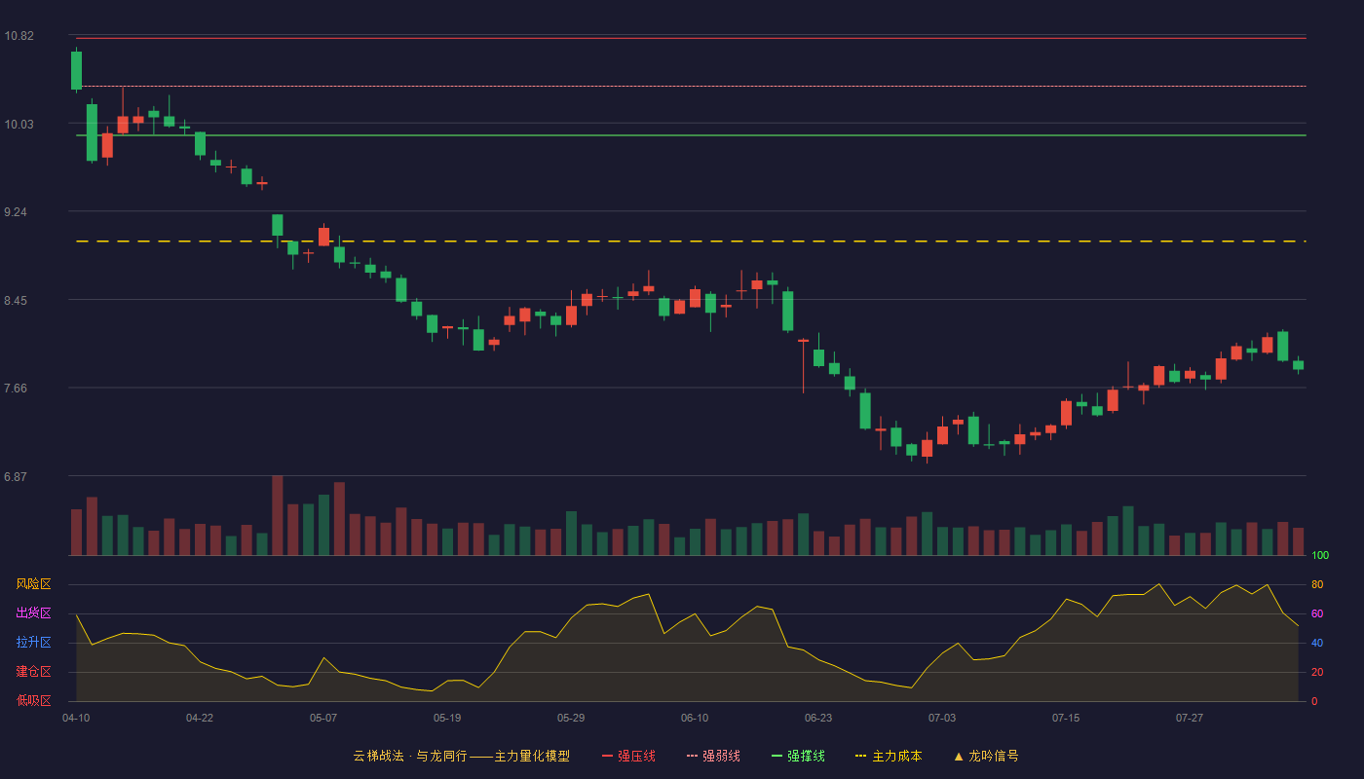
Task: Click the green horizontal 强撑线 support line
Action: click(x=691, y=135)
